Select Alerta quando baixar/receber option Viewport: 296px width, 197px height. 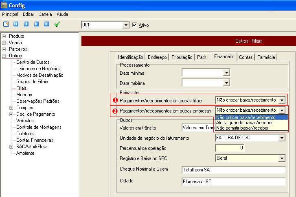pyautogui.click(x=252, y=123)
